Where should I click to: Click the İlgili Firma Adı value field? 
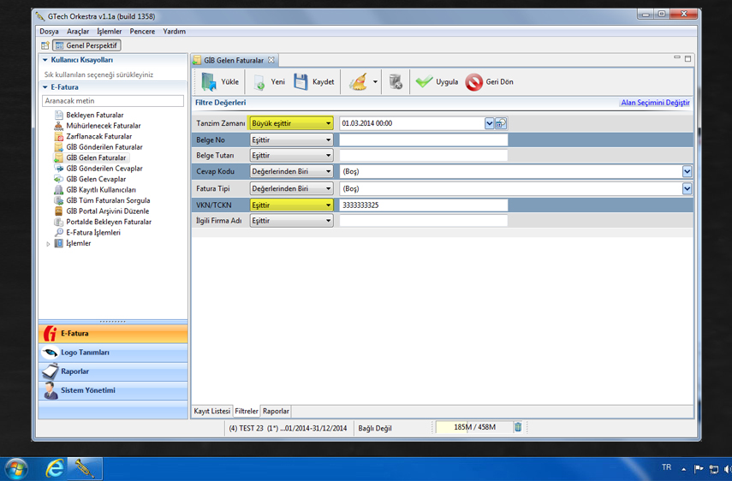coord(424,221)
